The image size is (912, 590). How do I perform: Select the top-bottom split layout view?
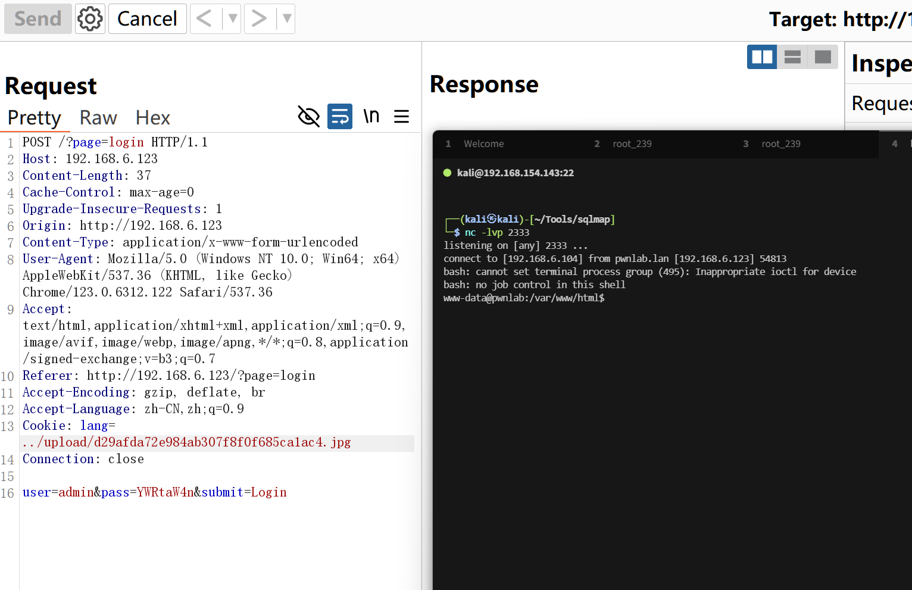coord(792,57)
